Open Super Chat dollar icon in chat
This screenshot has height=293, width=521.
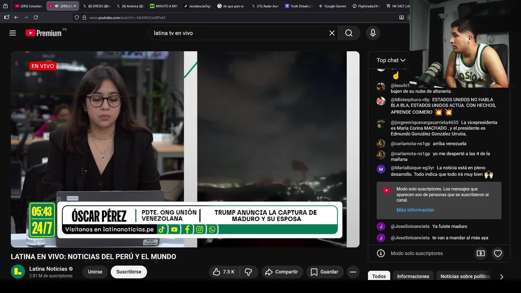click(481, 254)
